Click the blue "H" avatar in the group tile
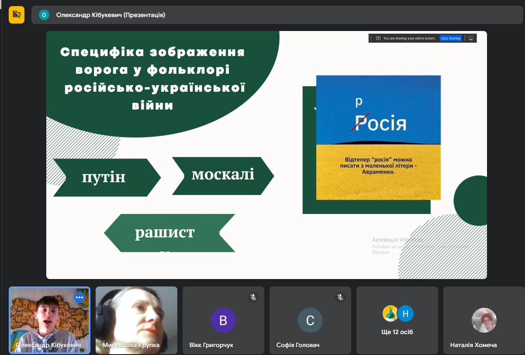The height and width of the screenshot is (355, 525). 405,313
